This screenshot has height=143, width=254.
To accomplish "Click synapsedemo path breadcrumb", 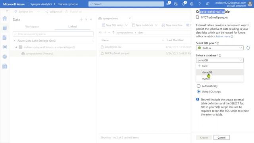I will pyautogui.click(x=125, y=33).
